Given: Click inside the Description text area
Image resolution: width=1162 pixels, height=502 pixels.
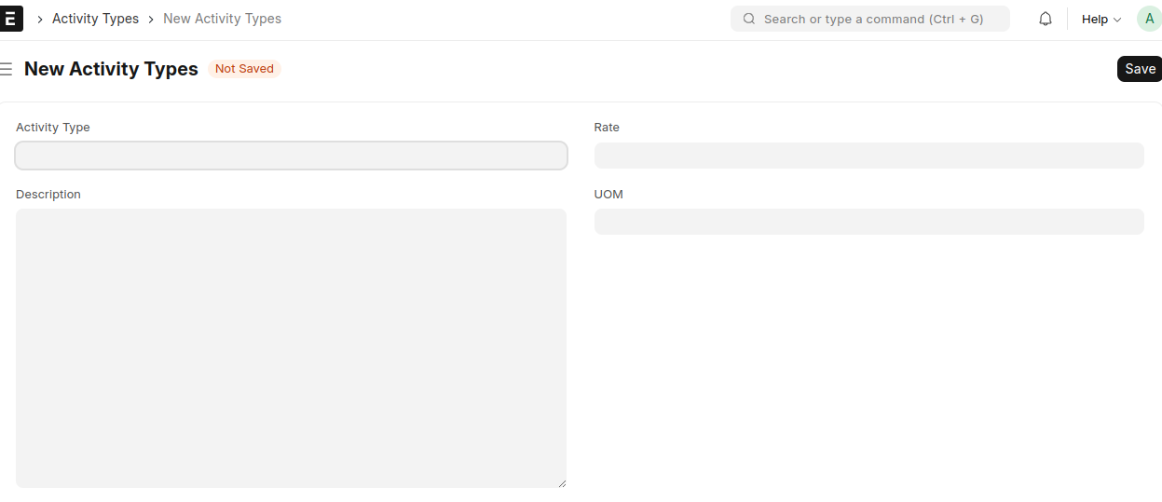Looking at the screenshot, I should pos(291,347).
